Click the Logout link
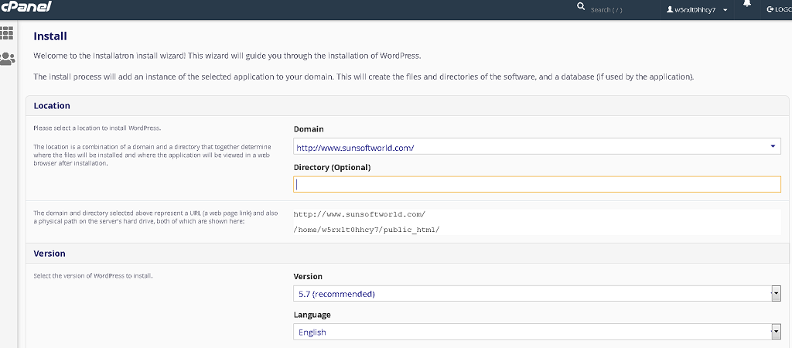Screen dimensions: 792x348 coord(780,9)
